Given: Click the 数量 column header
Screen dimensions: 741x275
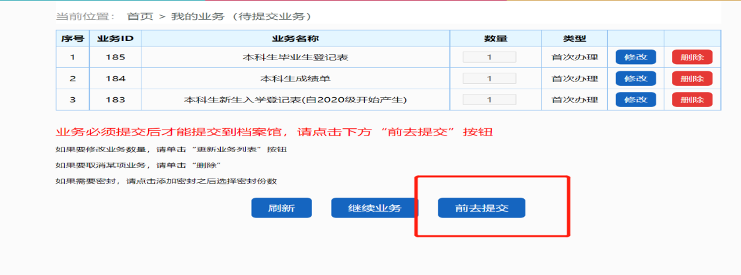Looking at the screenshot, I should pyautogui.click(x=495, y=38).
